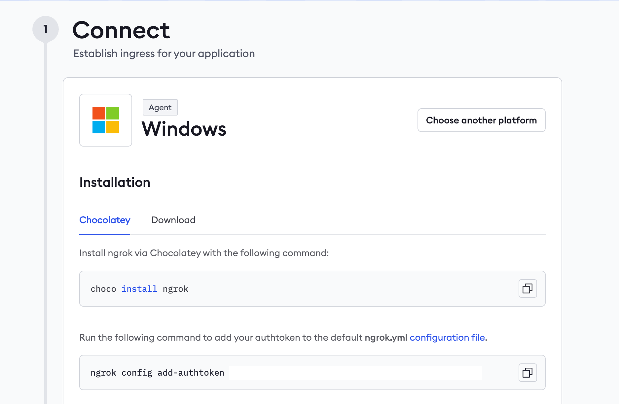619x404 pixels.
Task: Click the 'Install ngrok via Chocolatey' instruction text
Action: click(x=204, y=253)
